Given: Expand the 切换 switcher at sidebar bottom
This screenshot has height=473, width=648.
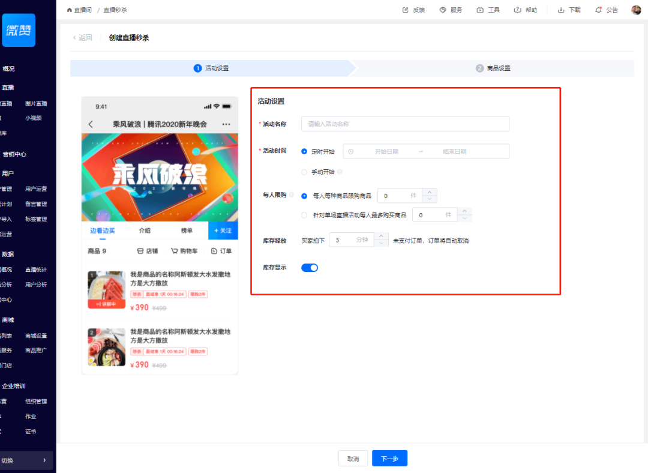Looking at the screenshot, I should [x=26, y=460].
